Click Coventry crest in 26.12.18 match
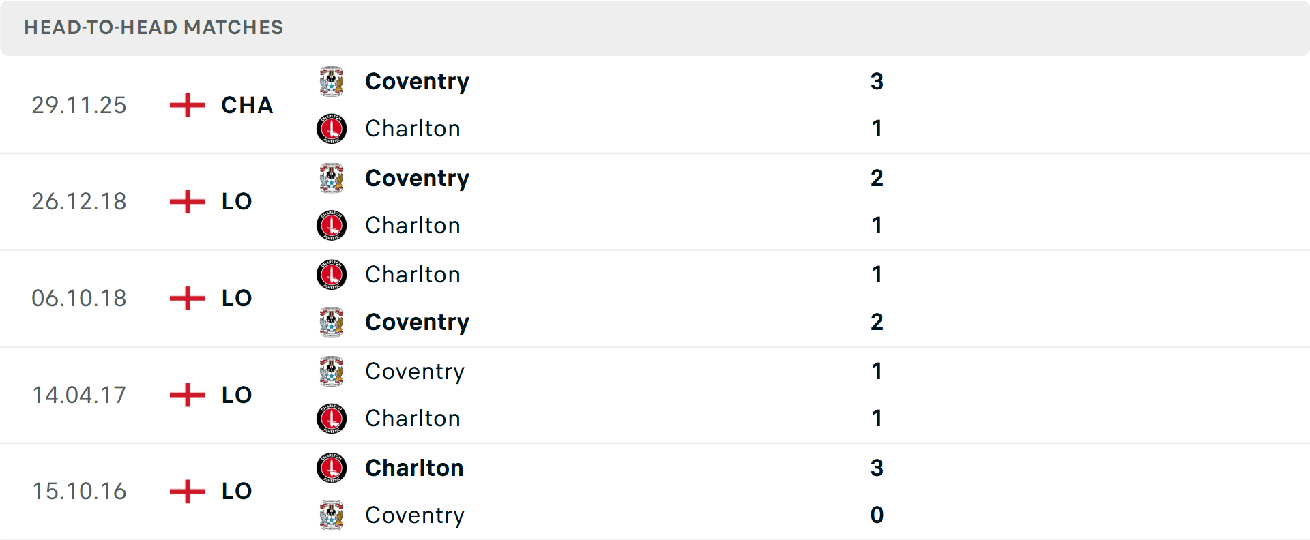The image size is (1310, 540). pos(332,179)
